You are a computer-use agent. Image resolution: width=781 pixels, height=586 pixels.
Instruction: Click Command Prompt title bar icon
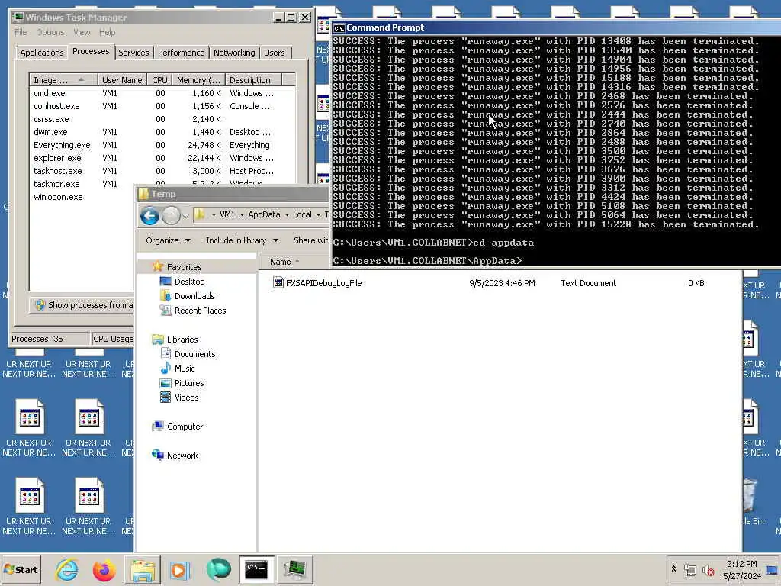point(339,28)
